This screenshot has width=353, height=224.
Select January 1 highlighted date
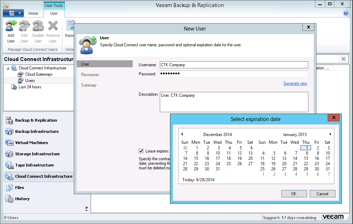[306, 148]
